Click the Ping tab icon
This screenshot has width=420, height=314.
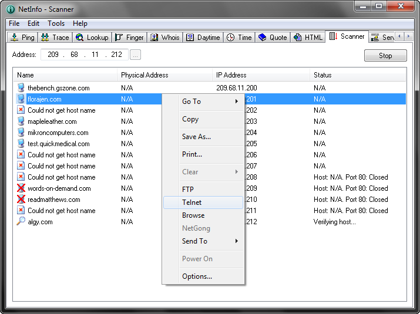pyautogui.click(x=14, y=38)
